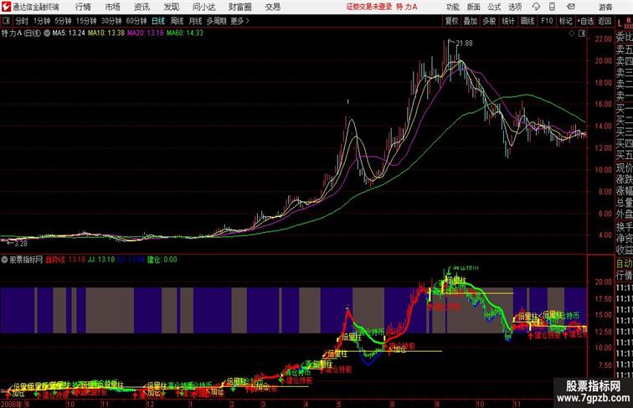The image size is (633, 408).
Task: Click the 多股 multi-stock button
Action: pyautogui.click(x=489, y=21)
